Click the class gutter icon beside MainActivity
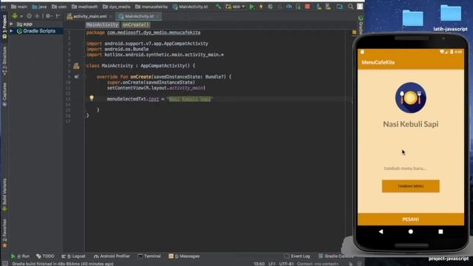Viewport: 473px width, 266px height. pyautogui.click(x=76, y=66)
